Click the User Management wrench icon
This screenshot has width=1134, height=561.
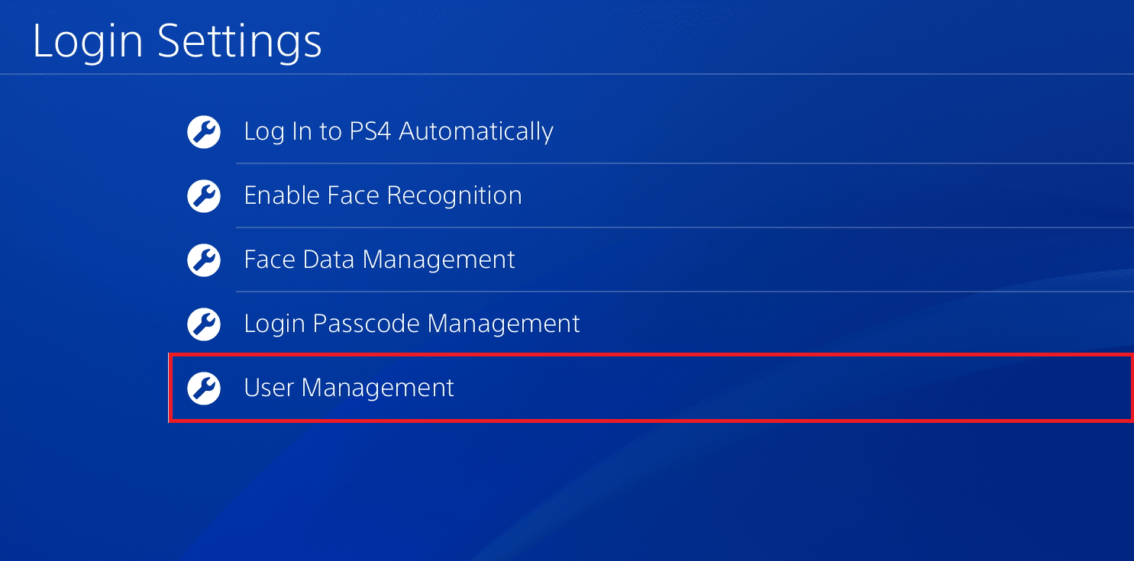coord(203,389)
